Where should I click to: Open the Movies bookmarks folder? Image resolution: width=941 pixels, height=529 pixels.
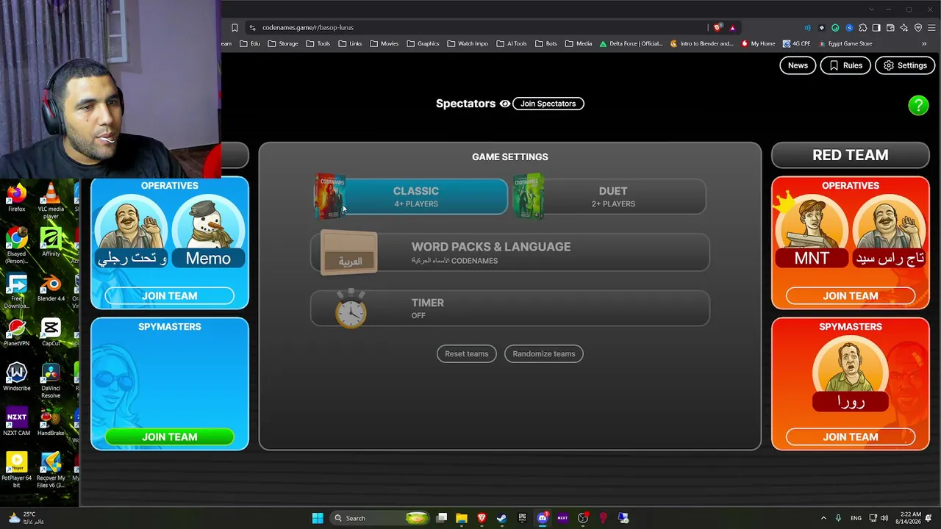click(384, 43)
